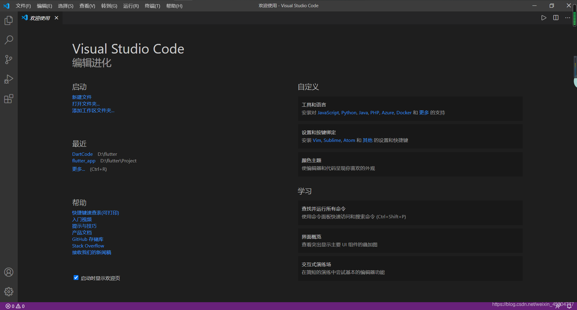Install PHP support link

click(x=374, y=112)
